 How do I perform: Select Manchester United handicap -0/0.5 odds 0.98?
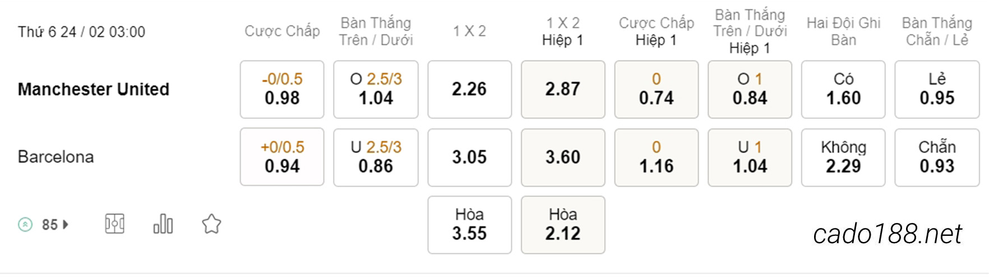pyautogui.click(x=282, y=90)
